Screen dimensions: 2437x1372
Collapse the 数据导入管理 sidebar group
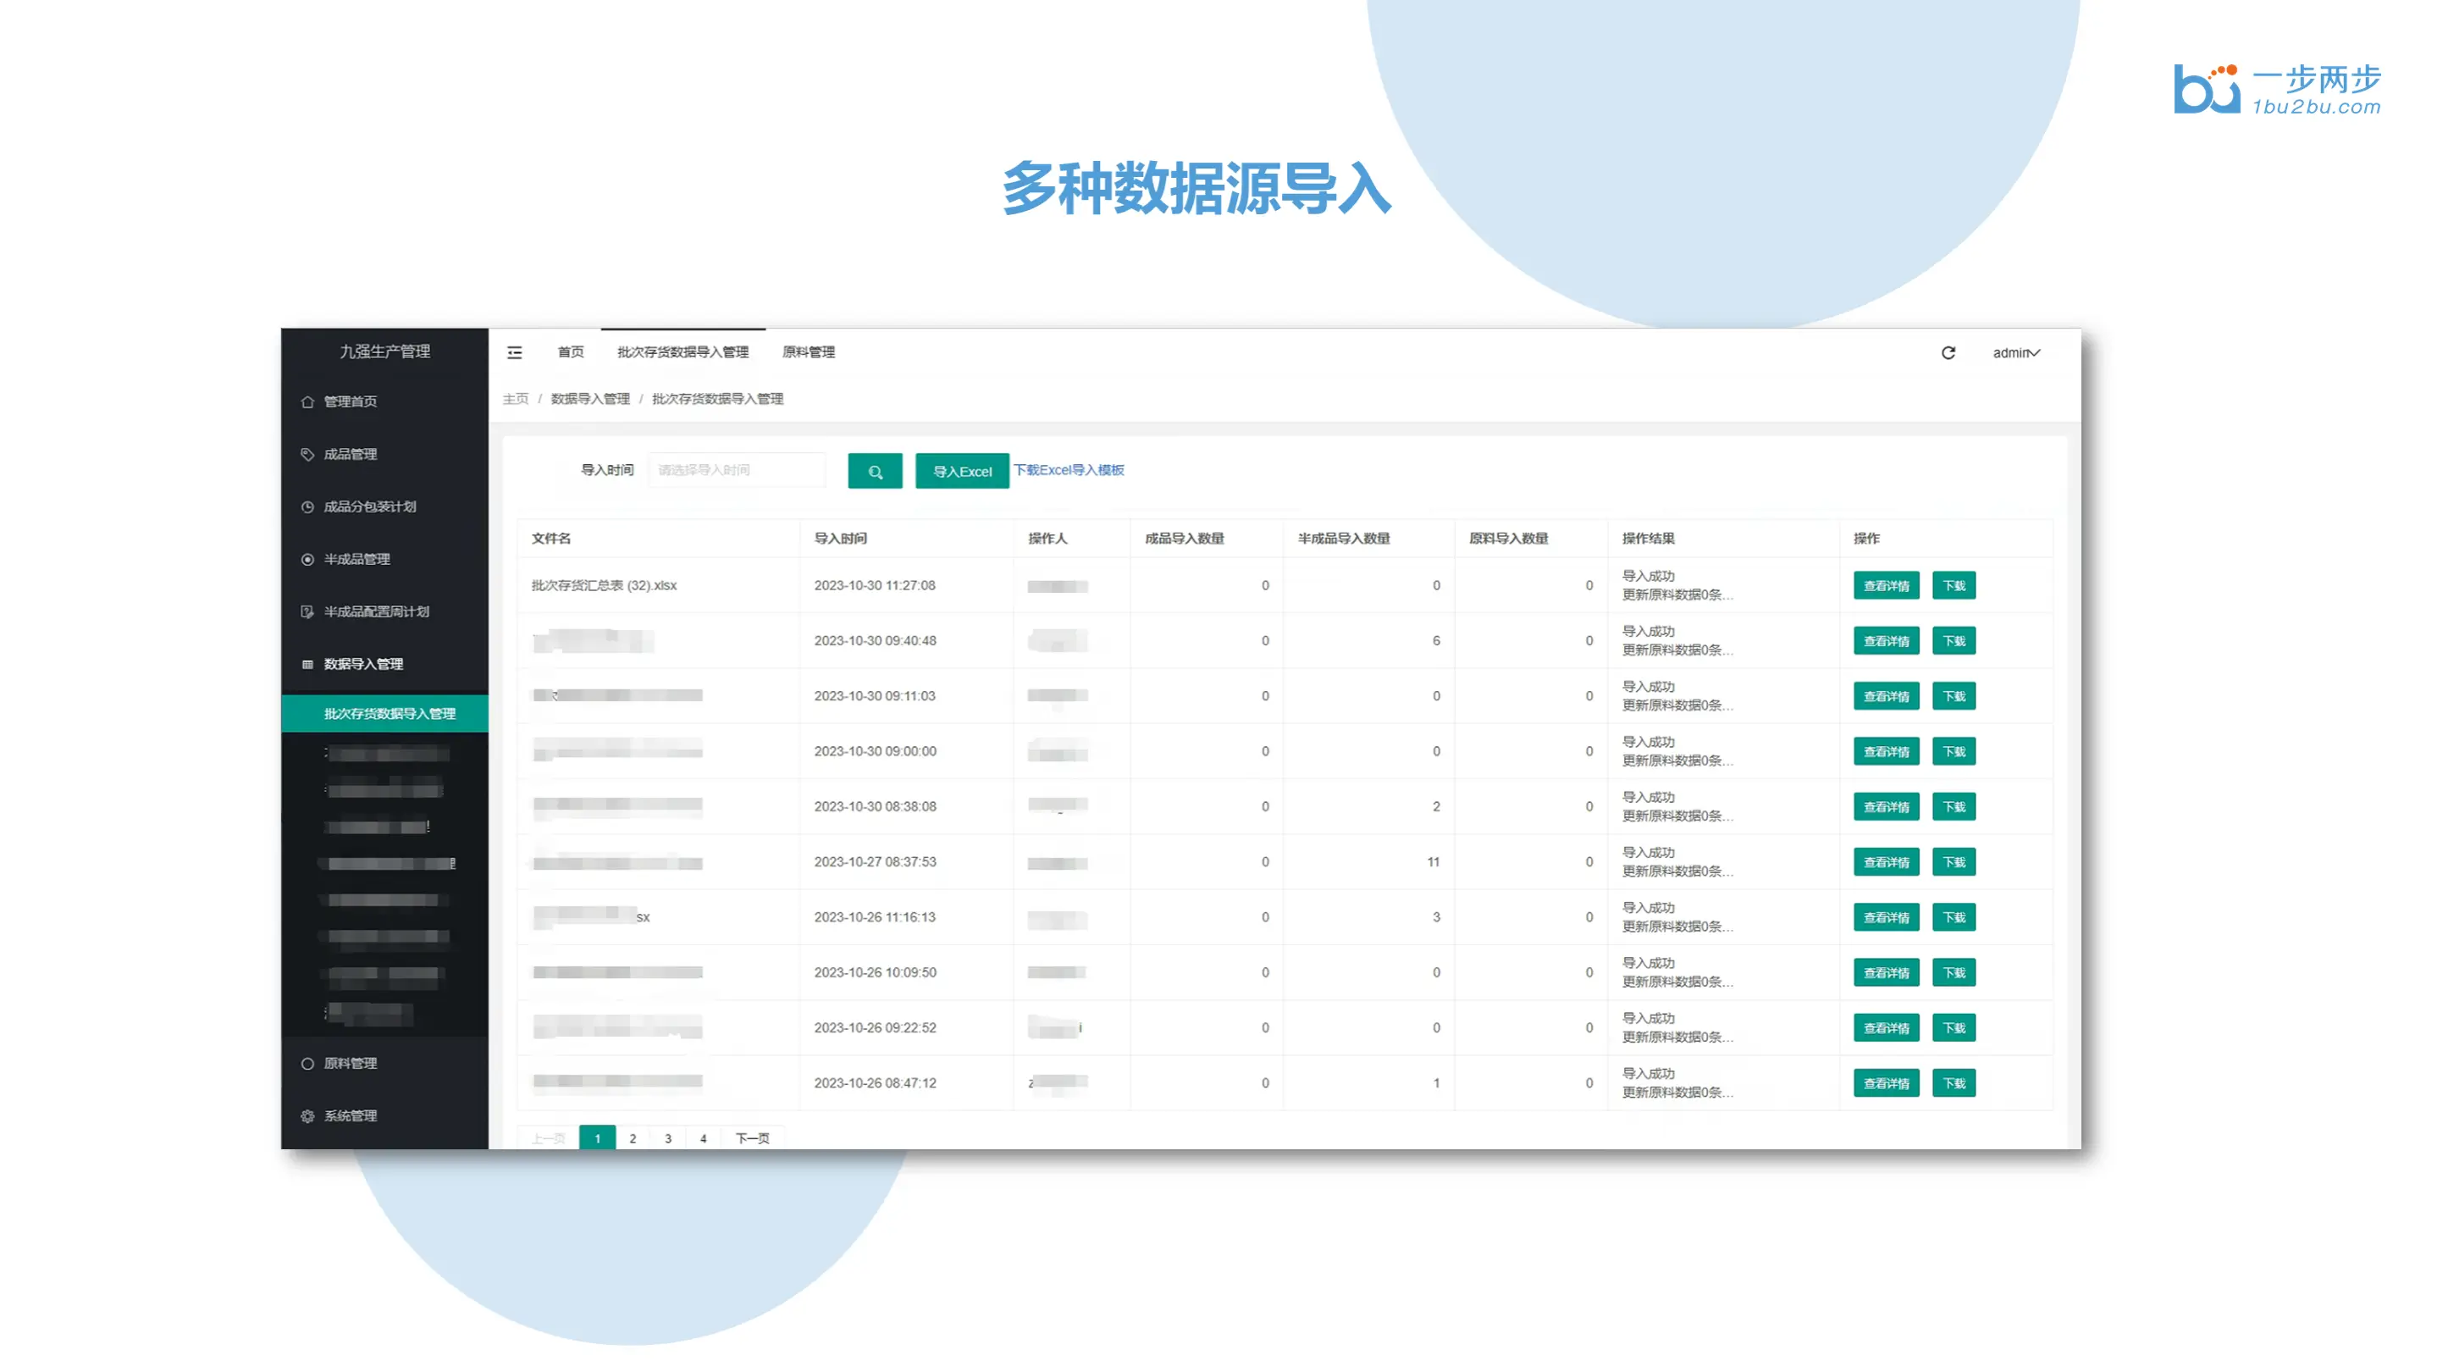point(363,664)
